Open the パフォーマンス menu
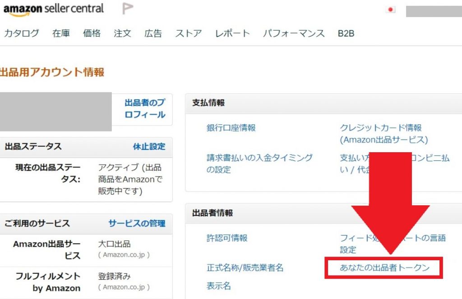 [294, 33]
